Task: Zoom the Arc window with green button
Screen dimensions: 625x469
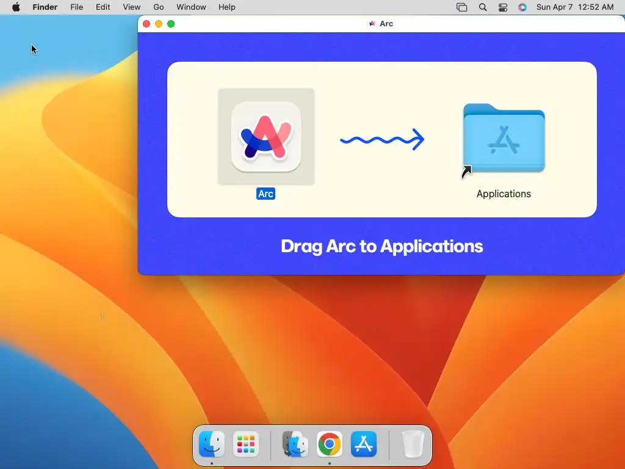Action: [171, 24]
